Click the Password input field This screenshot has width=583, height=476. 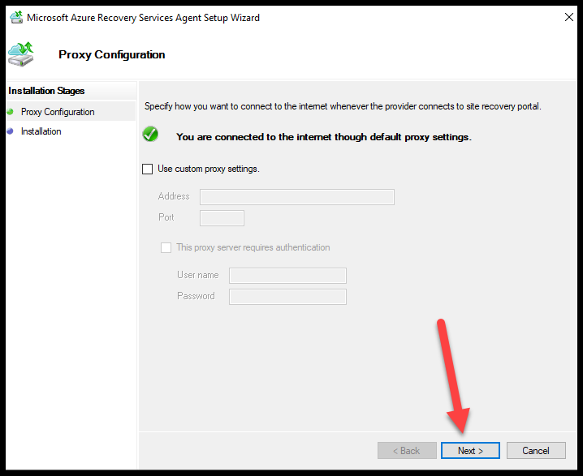tap(287, 297)
